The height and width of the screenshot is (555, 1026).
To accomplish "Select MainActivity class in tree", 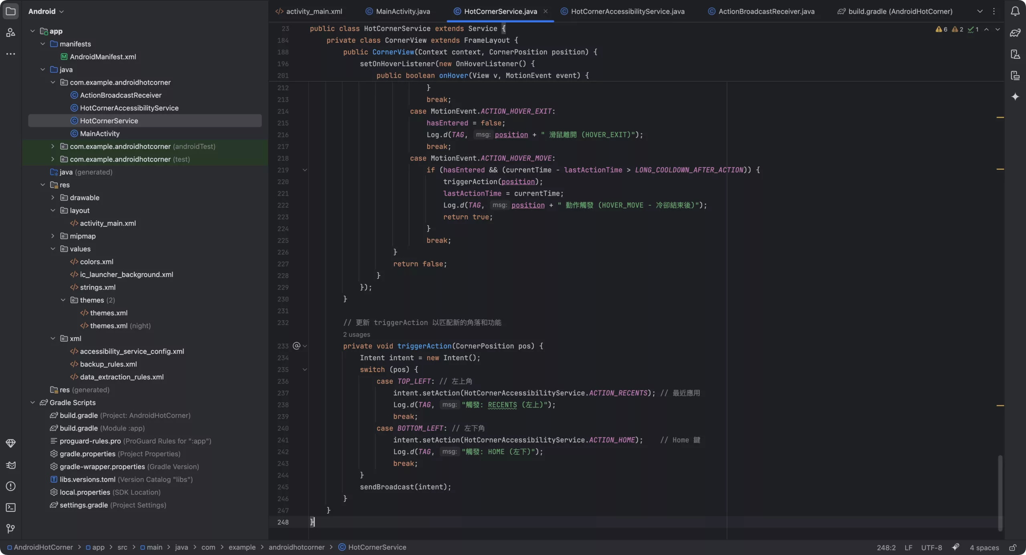I will 95,133.
